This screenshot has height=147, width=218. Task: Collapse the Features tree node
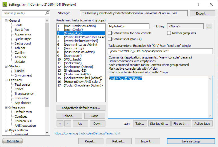(x=6, y=80)
